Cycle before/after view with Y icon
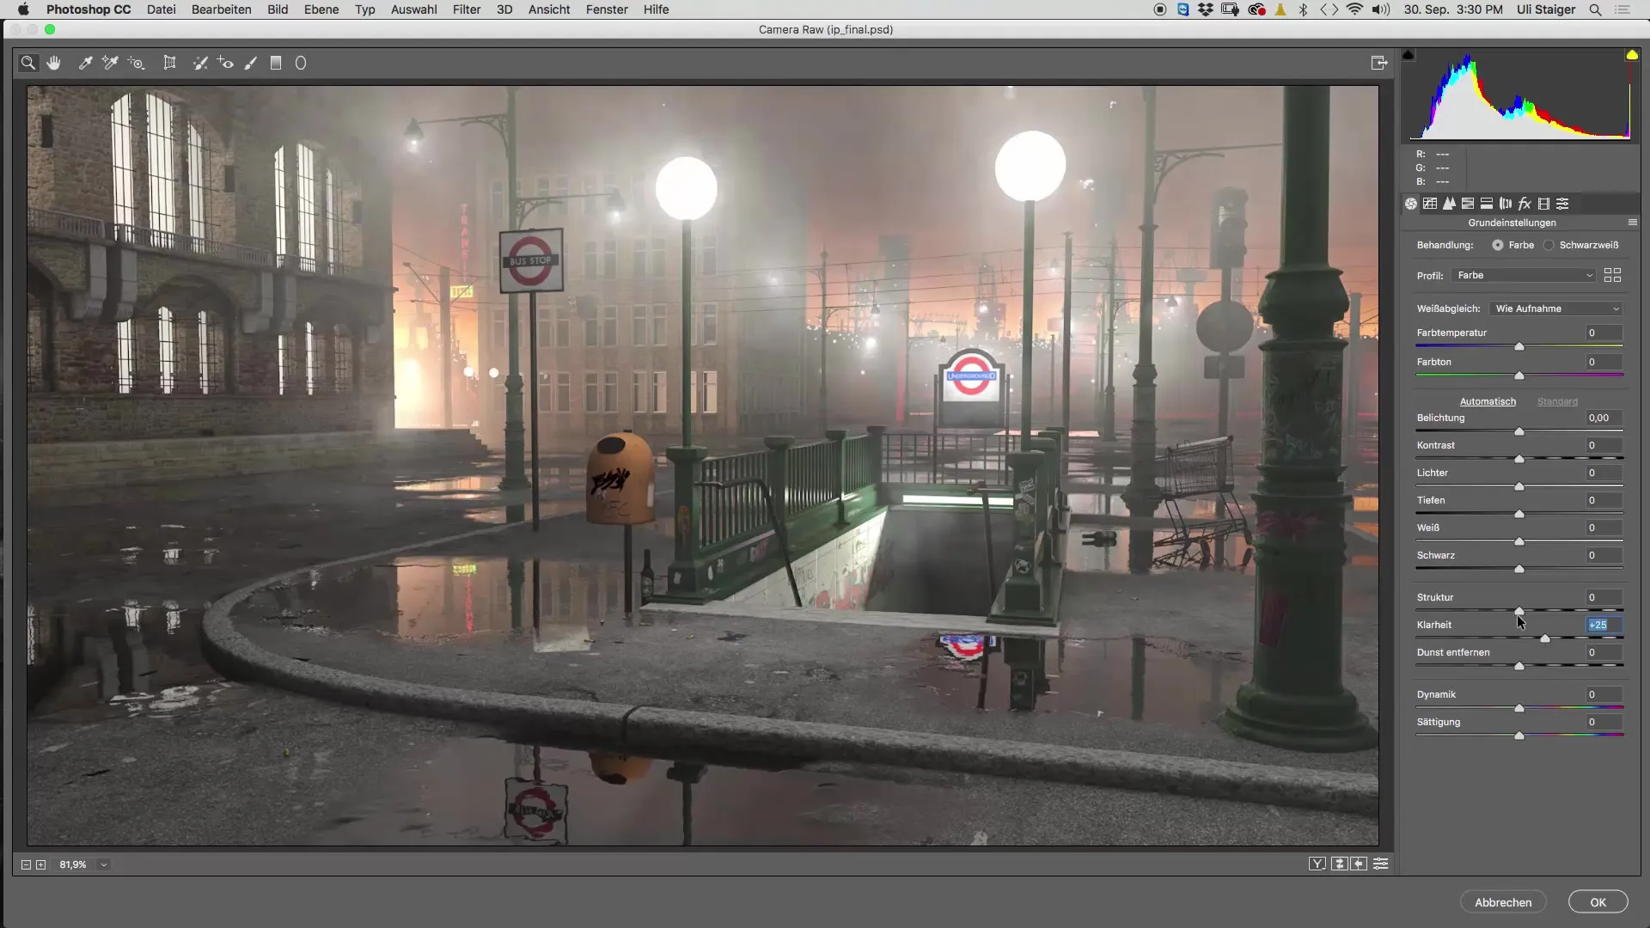1650x928 pixels. pyautogui.click(x=1317, y=864)
